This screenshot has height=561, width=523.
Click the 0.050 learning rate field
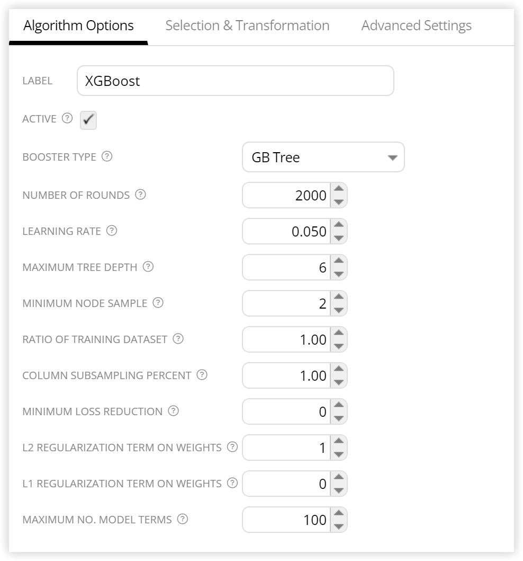pyautogui.click(x=286, y=232)
